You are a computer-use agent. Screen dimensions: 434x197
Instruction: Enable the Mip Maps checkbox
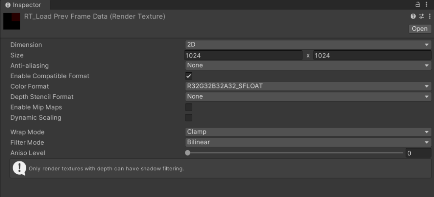click(189, 107)
